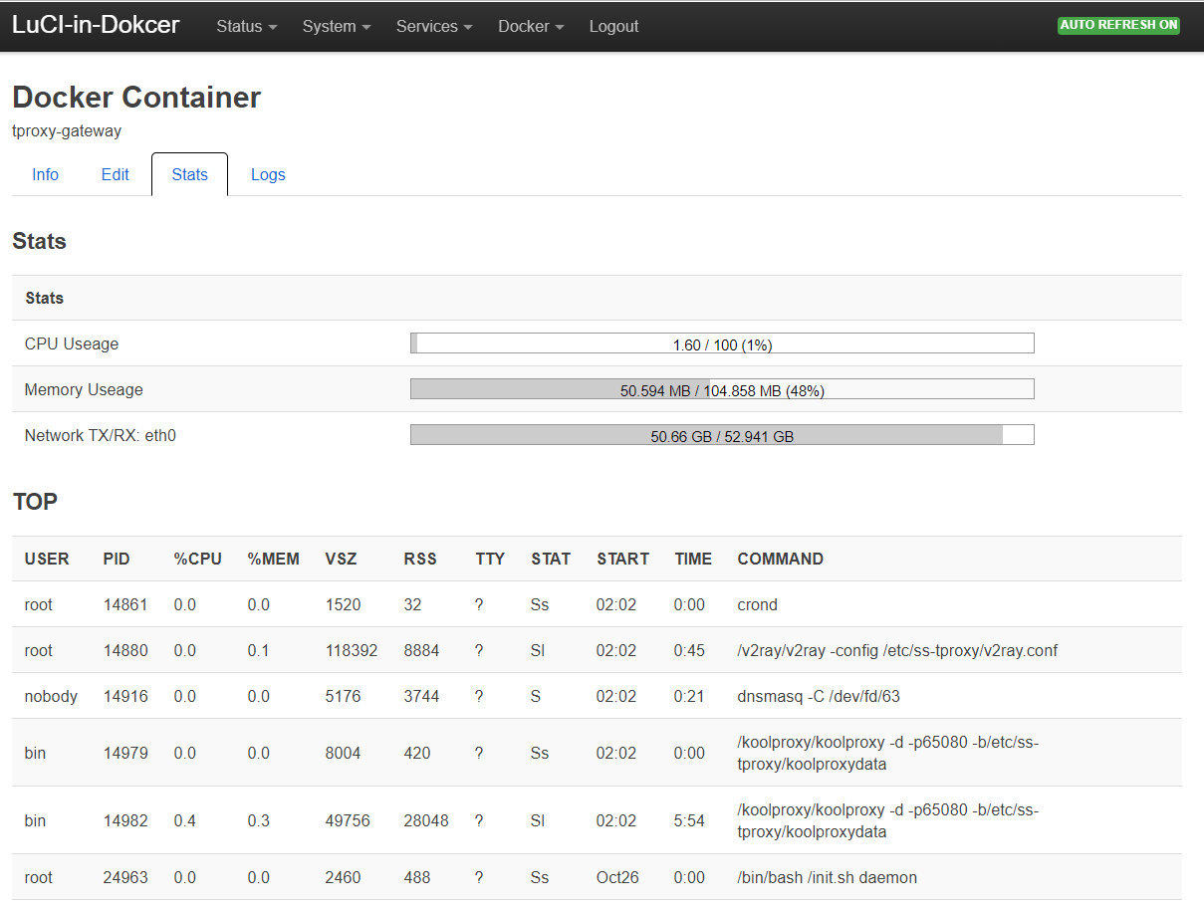Open the Edit tab
The width and height of the screenshot is (1204, 909).
116,175
